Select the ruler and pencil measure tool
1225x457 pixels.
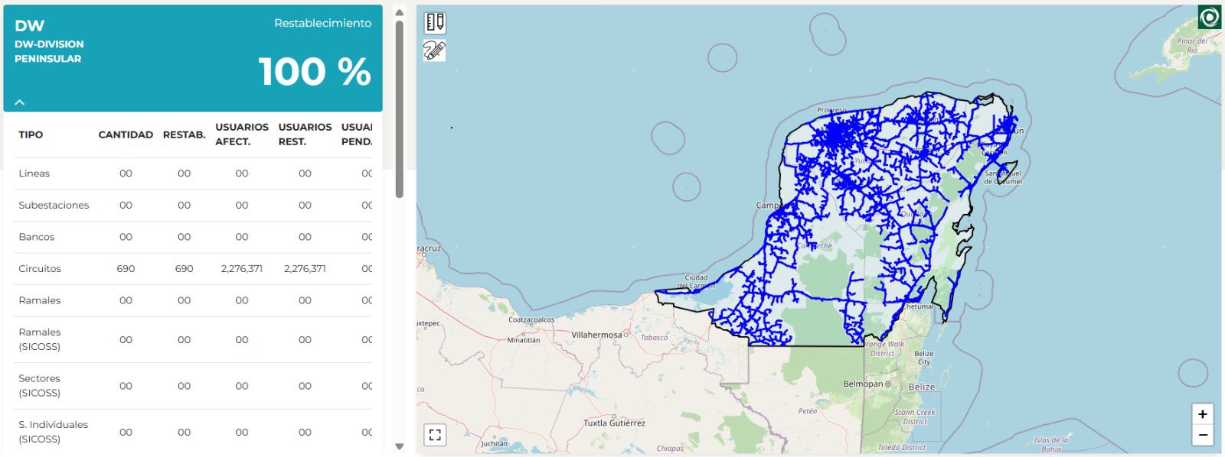pos(435,23)
